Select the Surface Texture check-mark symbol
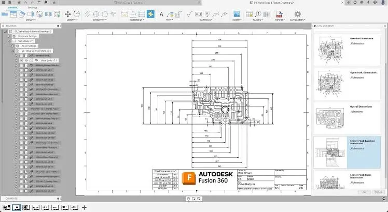The height and width of the screenshot is (212, 388). 189,14
